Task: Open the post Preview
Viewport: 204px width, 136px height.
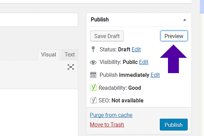Action: click(x=174, y=36)
